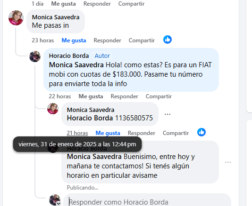Open Monica Saavedra's avatar in the nested reply
This screenshot has width=252, height=206.
53,109
